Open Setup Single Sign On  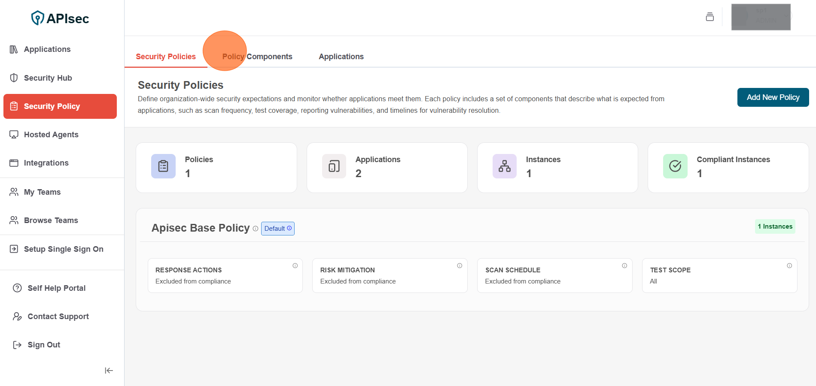[63, 249]
